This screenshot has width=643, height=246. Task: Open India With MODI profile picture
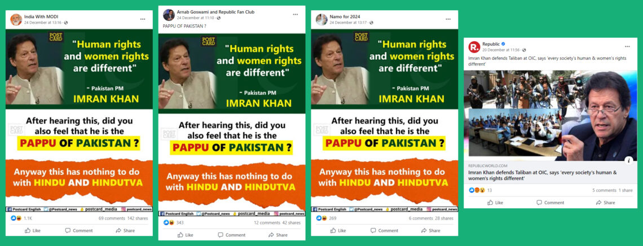tap(16, 19)
